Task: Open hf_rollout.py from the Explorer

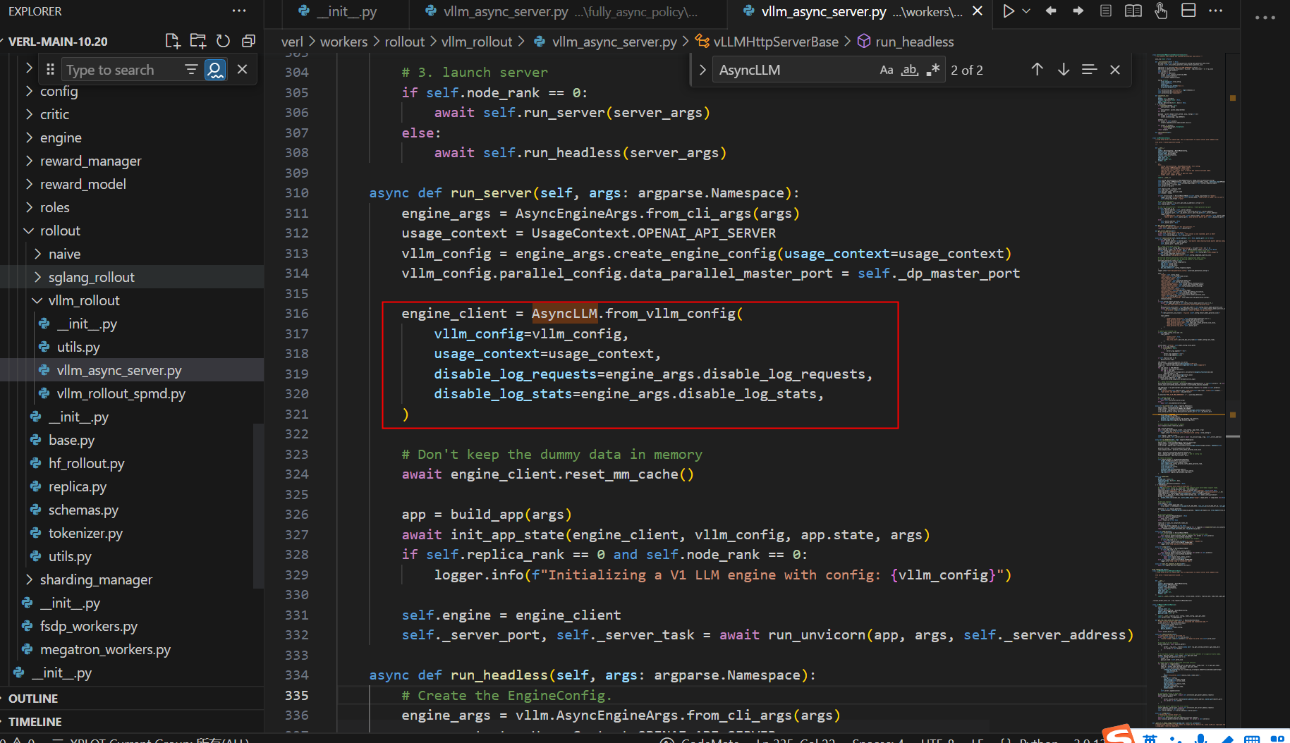Action: tap(86, 463)
